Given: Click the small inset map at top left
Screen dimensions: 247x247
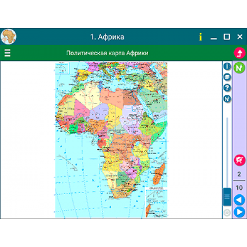Looking at the screenshot, I should tap(62, 68).
